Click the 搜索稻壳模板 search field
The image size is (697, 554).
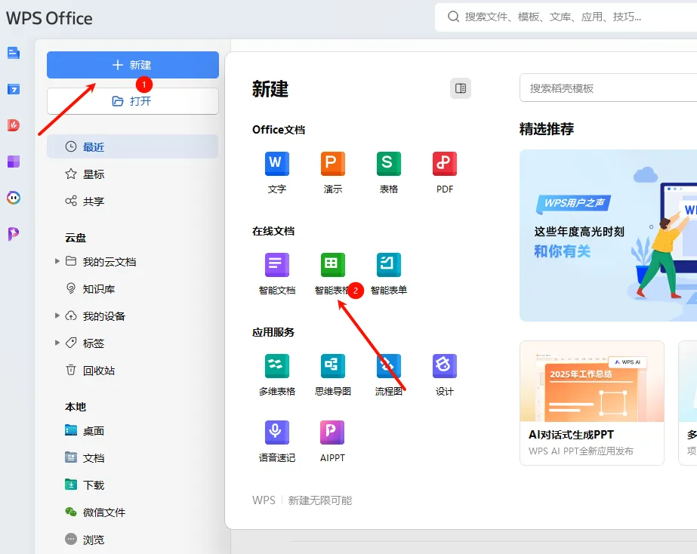pyautogui.click(x=608, y=88)
